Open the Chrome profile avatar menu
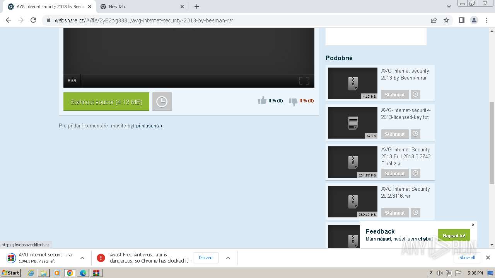The height and width of the screenshot is (278, 495). [474, 20]
